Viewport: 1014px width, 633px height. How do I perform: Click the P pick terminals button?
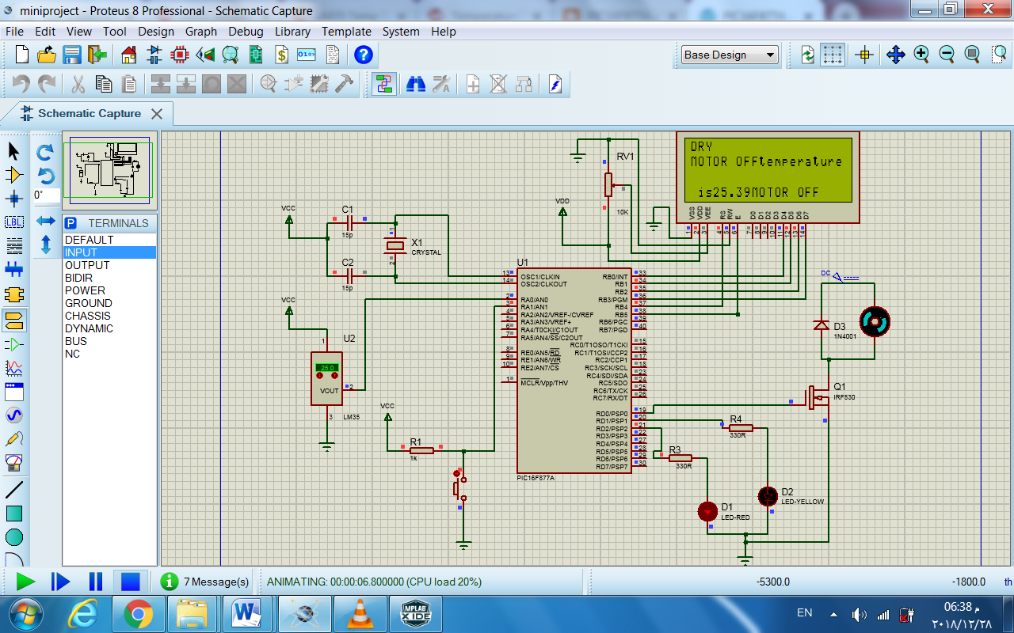[71, 223]
